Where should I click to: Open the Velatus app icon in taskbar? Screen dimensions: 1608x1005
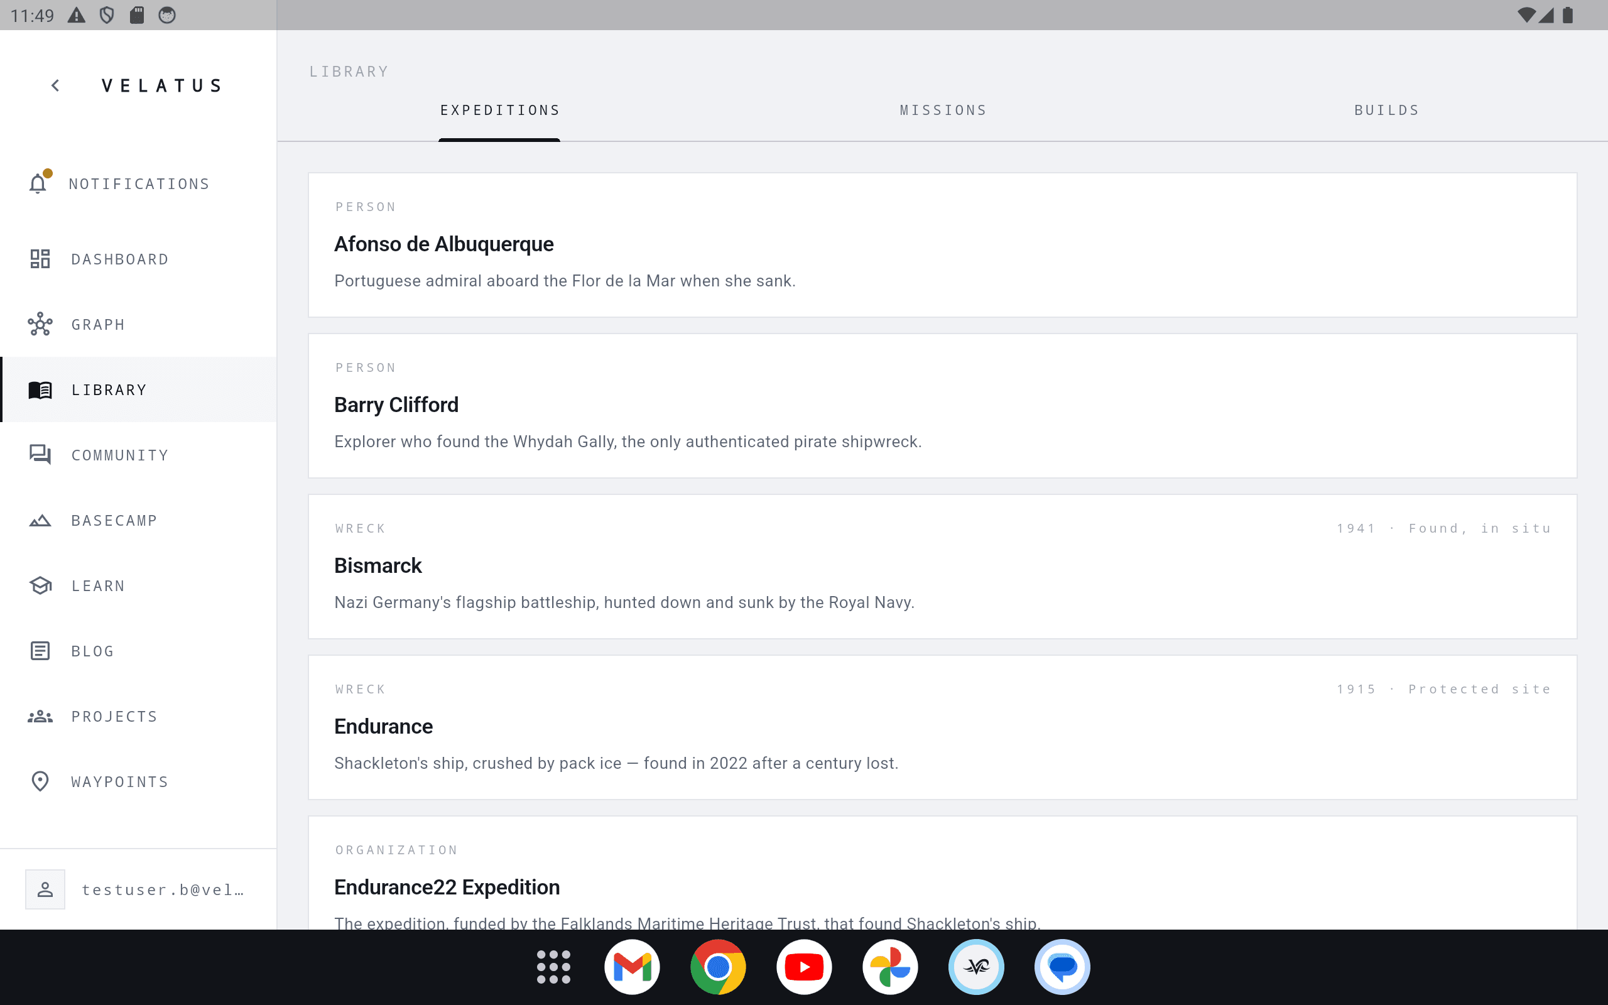coord(976,967)
